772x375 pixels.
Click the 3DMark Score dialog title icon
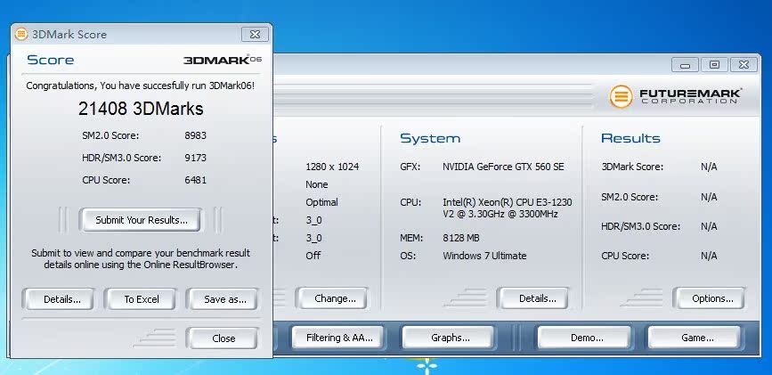coord(21,35)
